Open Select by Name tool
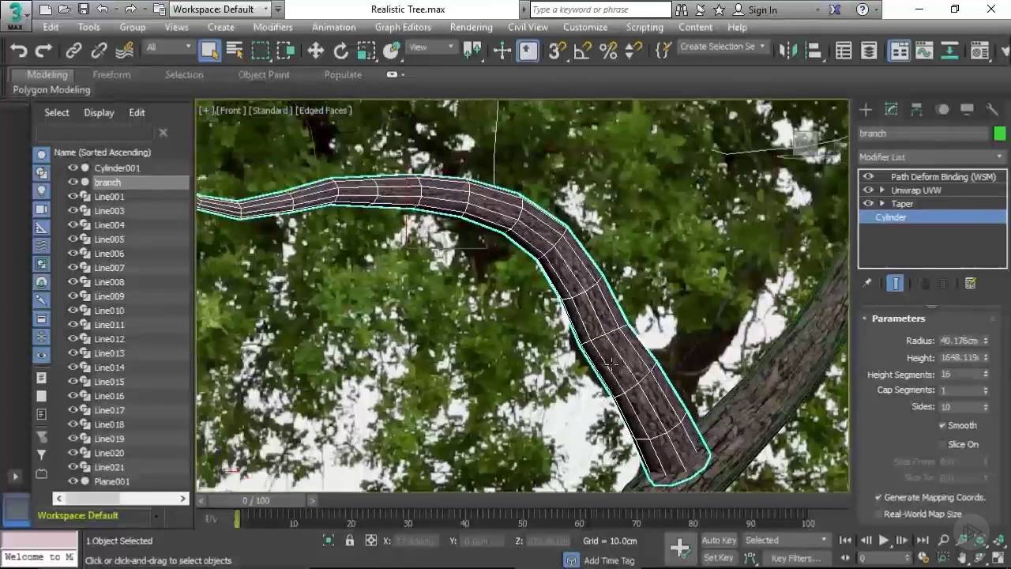Viewport: 1011px width, 569px height. [235, 51]
